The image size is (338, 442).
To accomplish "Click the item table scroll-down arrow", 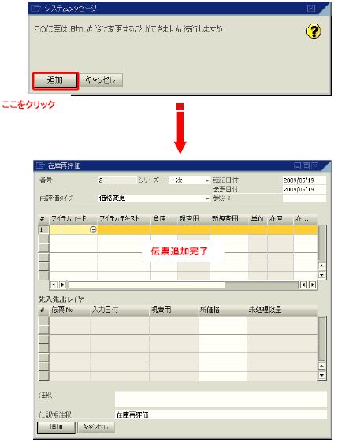I will (321, 275).
